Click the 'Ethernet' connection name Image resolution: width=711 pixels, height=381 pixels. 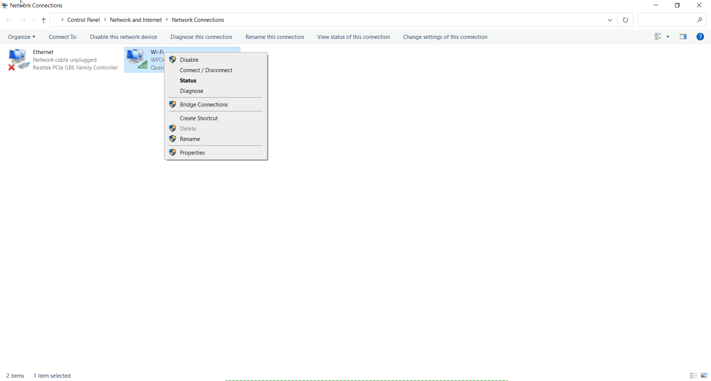coord(43,52)
